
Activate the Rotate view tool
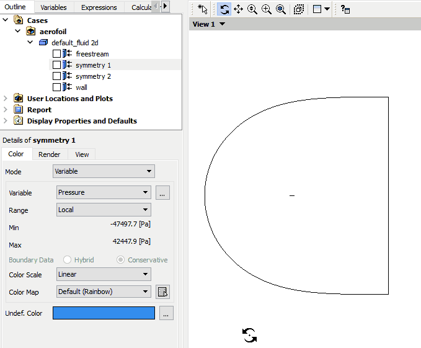(224, 9)
